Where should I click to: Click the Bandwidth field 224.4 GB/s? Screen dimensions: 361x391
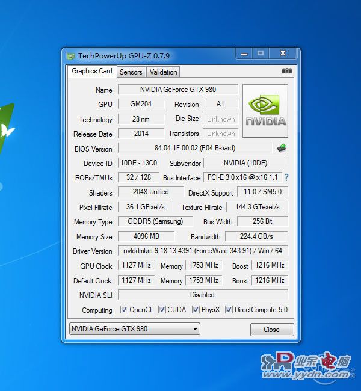(x=256, y=236)
